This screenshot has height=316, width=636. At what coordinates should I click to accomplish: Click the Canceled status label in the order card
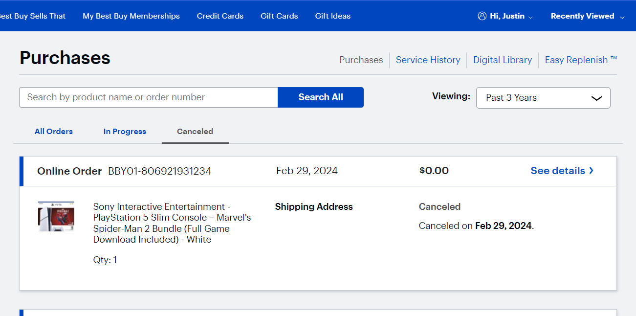tap(440, 207)
